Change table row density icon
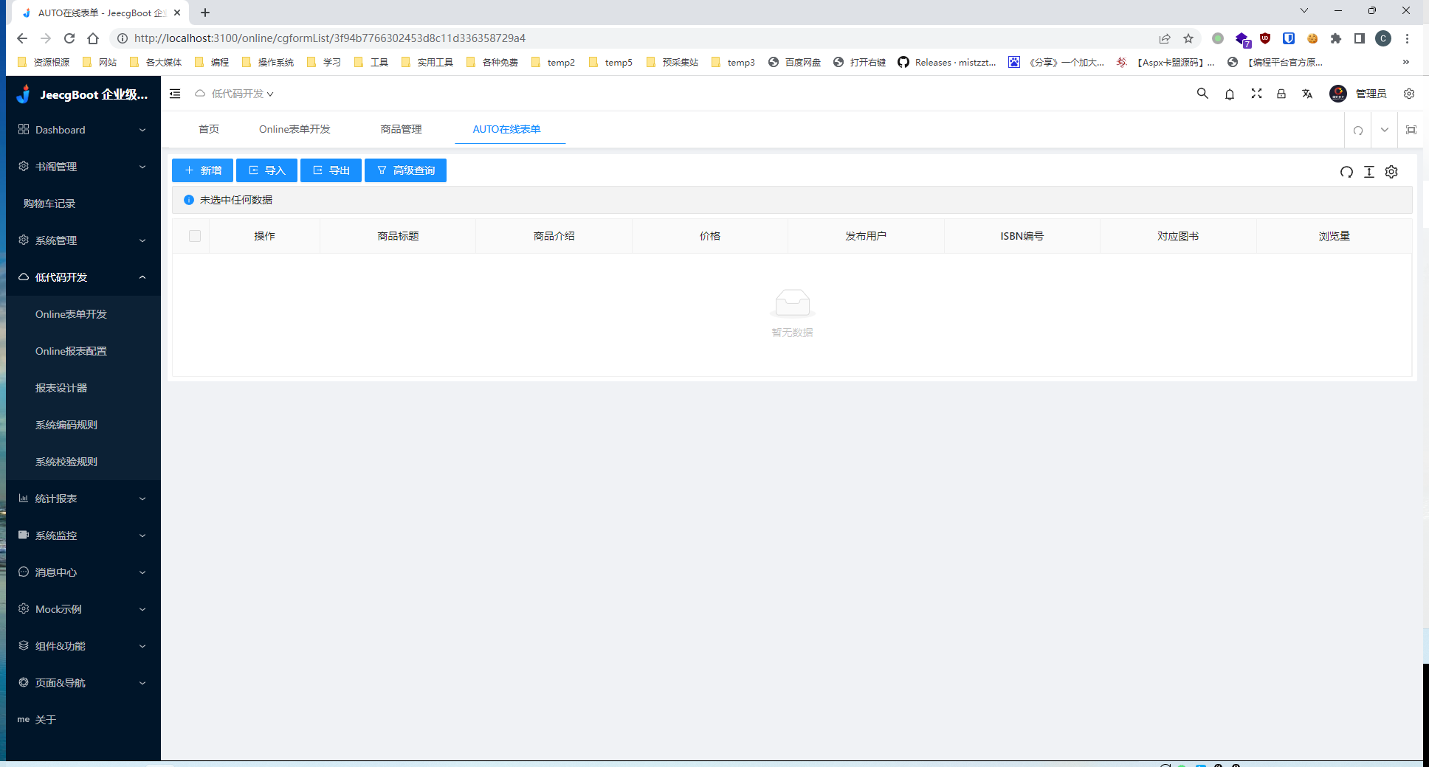Image resolution: width=1429 pixels, height=767 pixels. tap(1369, 172)
